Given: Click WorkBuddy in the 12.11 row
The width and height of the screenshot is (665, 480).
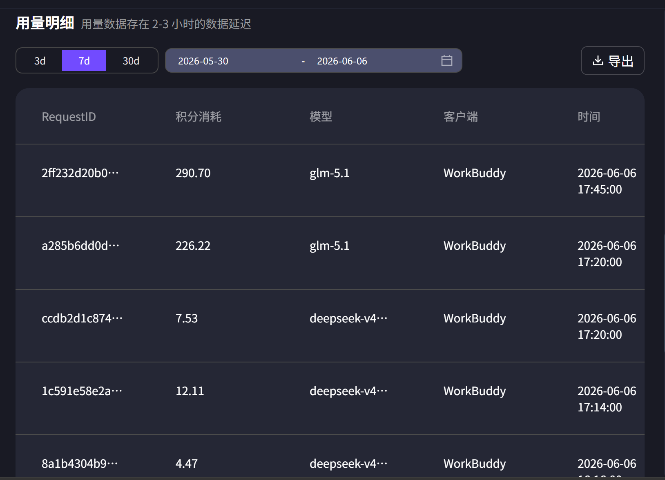Looking at the screenshot, I should [475, 391].
